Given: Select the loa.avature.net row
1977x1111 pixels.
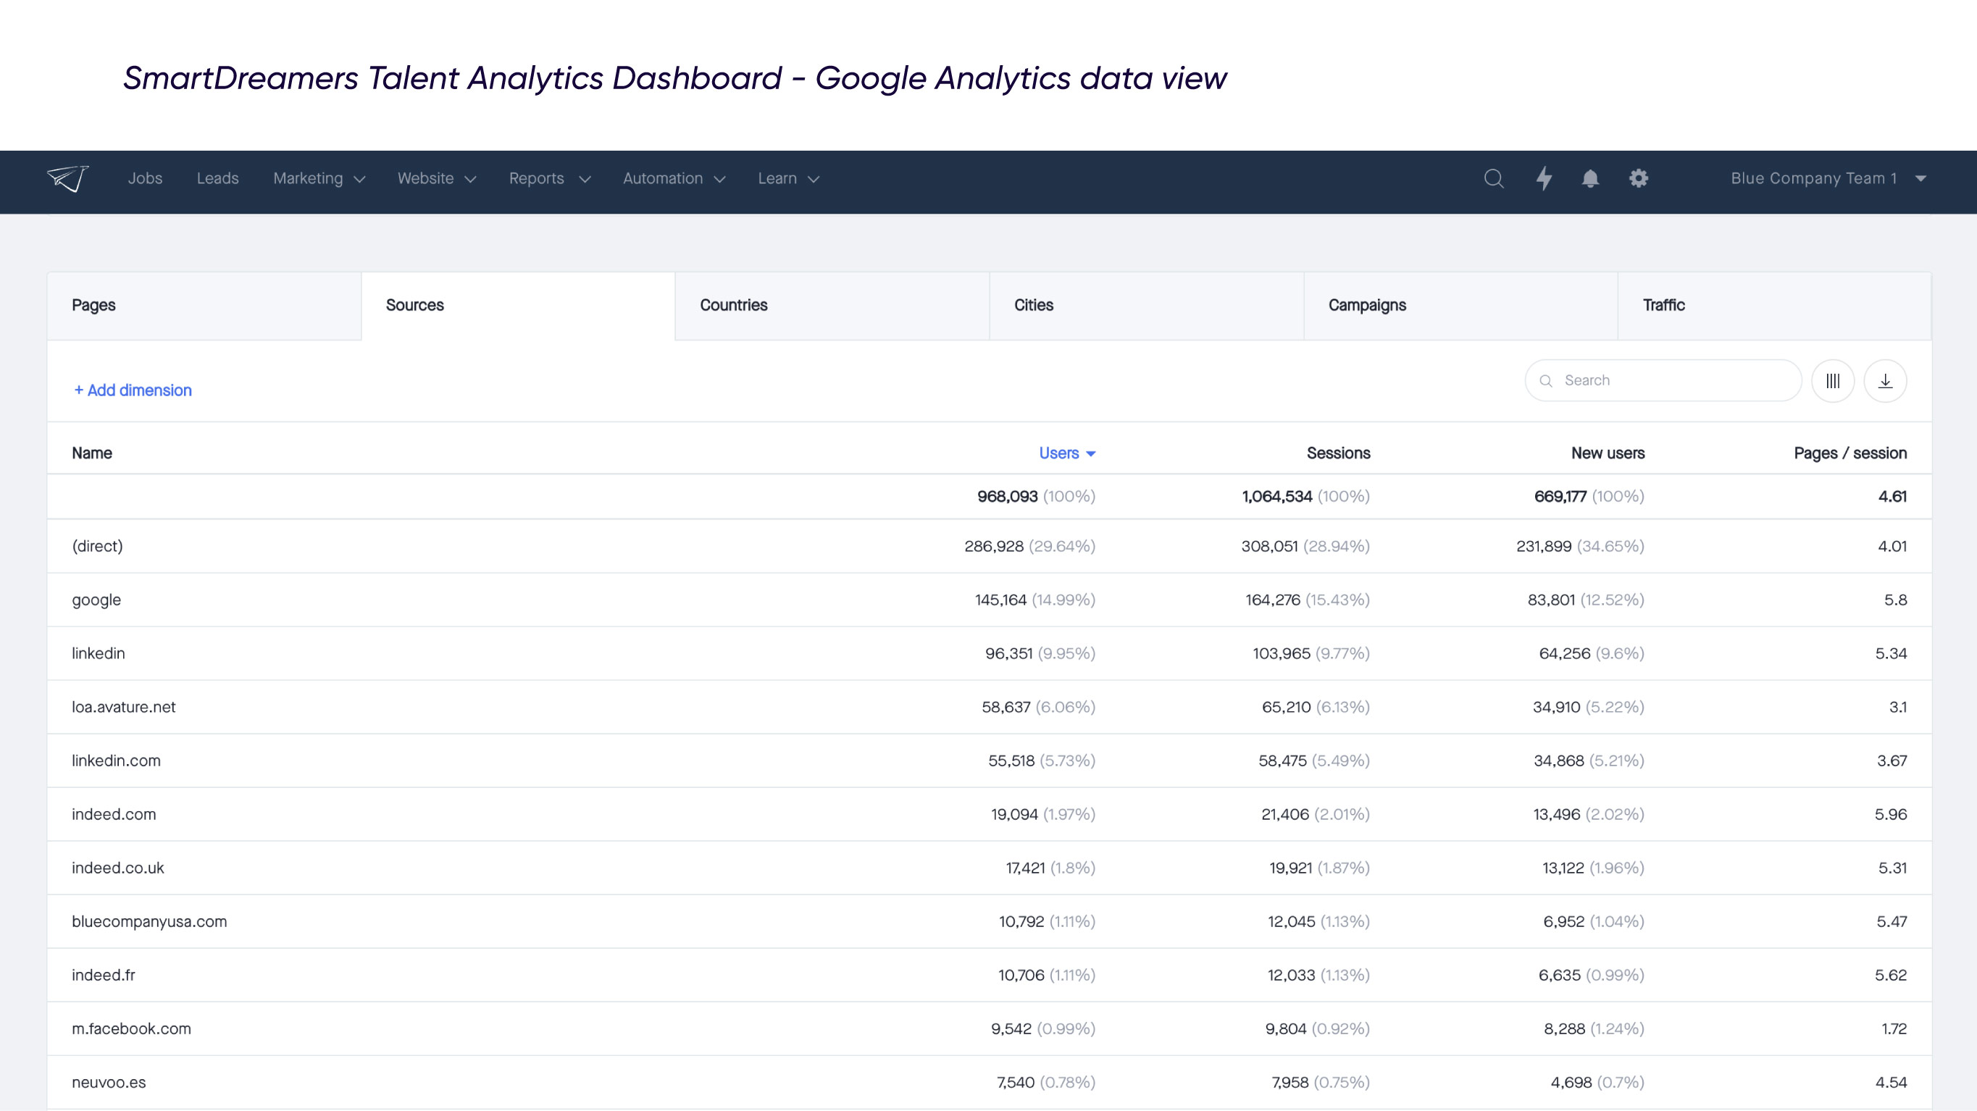Looking at the screenshot, I should tap(990, 708).
